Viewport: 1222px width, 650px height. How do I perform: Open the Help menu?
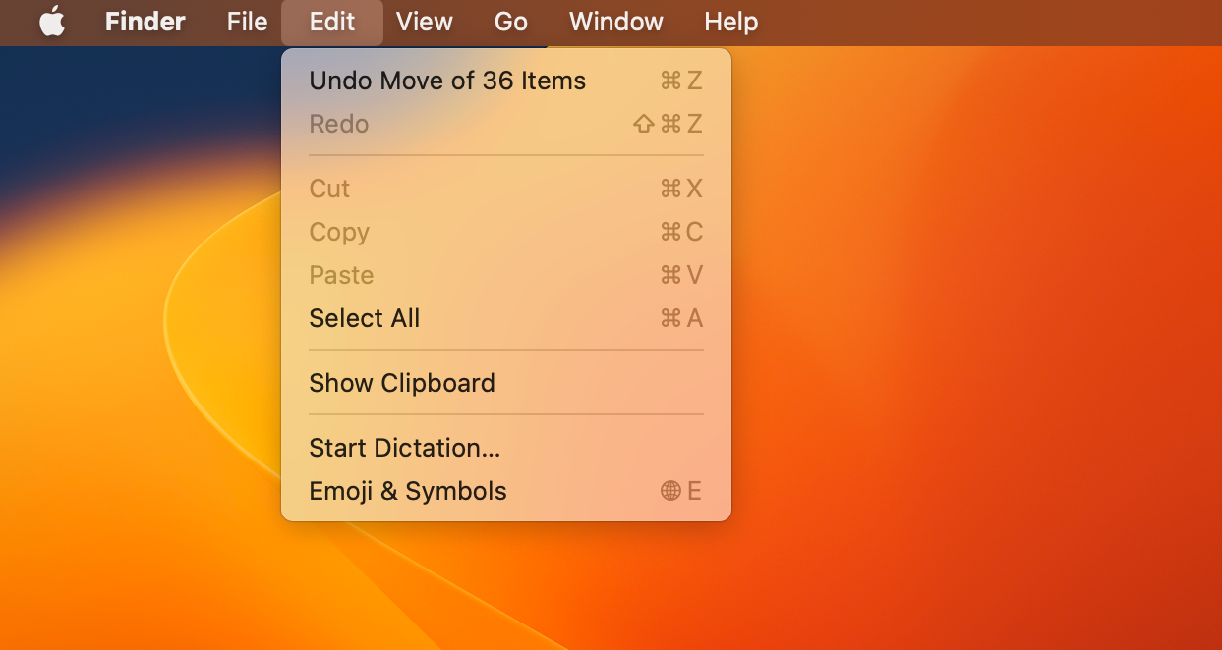coord(731,22)
